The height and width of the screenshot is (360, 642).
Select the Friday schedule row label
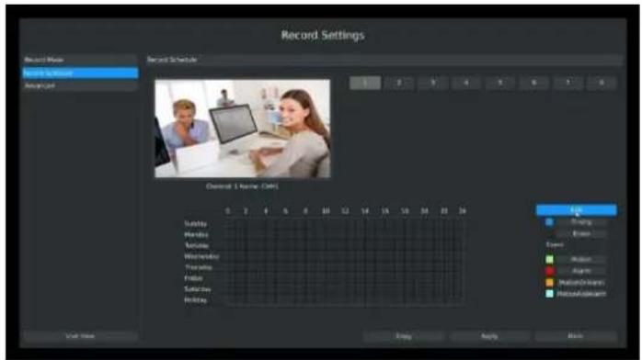click(193, 278)
